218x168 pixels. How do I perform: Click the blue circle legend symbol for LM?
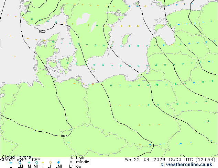tap(20, 162)
